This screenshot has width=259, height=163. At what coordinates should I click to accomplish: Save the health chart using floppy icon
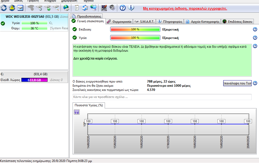77,112
